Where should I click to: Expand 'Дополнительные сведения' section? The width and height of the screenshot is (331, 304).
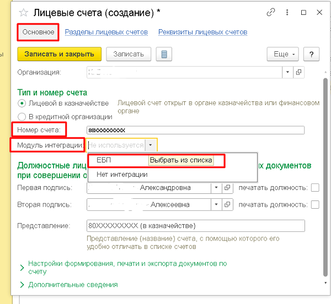pyautogui.click(x=22, y=285)
